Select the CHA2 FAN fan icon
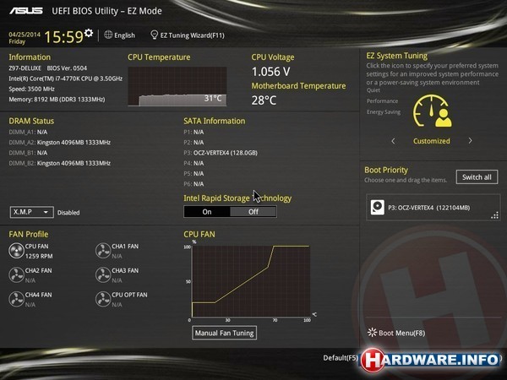The image size is (507, 380). (16, 275)
